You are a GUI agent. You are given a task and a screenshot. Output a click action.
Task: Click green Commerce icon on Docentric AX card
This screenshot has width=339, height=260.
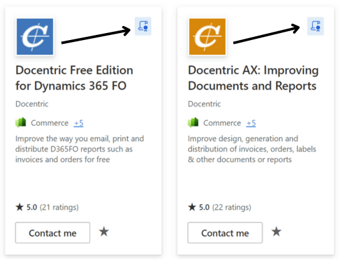193,122
